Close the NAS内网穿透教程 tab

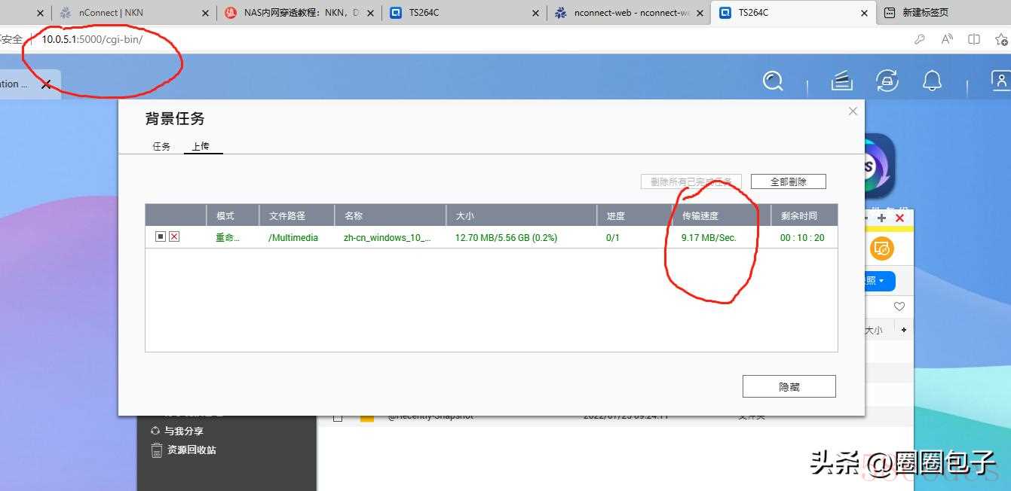(x=371, y=13)
